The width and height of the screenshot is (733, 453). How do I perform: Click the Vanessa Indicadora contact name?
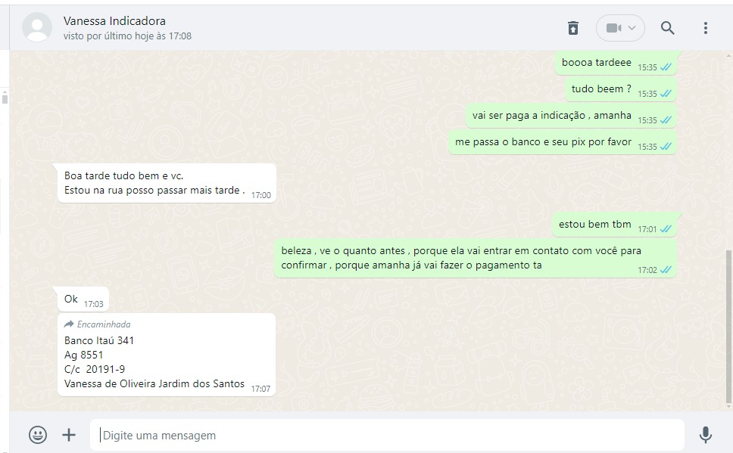click(114, 21)
